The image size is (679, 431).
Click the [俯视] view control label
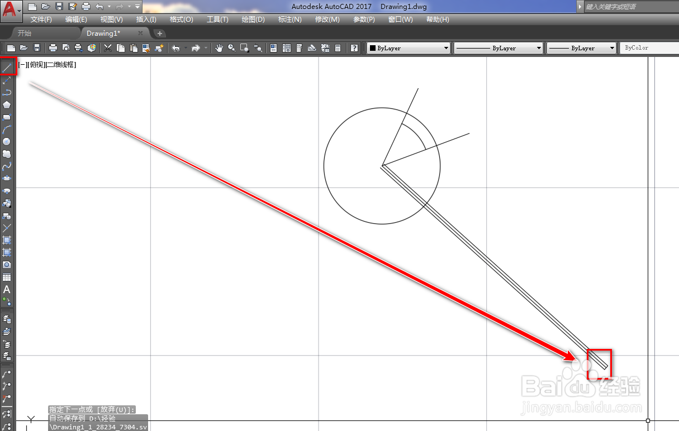(x=36, y=65)
